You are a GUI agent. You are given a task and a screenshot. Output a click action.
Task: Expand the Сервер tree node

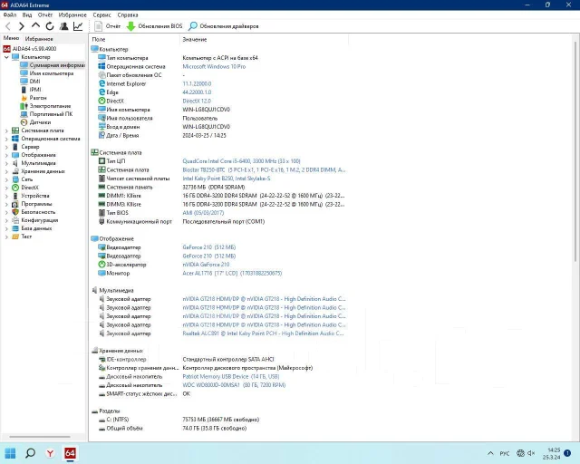6,147
